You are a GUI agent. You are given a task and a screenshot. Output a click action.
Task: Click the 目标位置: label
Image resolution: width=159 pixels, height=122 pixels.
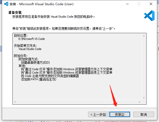[x=21, y=35]
